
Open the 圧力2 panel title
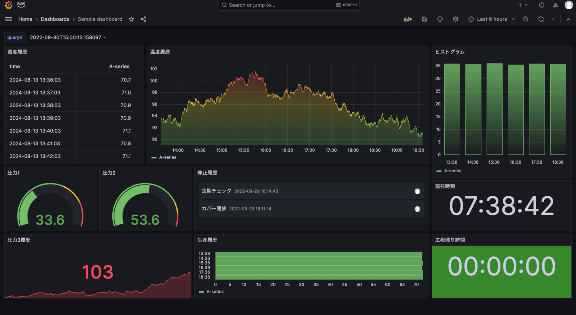[109, 173]
